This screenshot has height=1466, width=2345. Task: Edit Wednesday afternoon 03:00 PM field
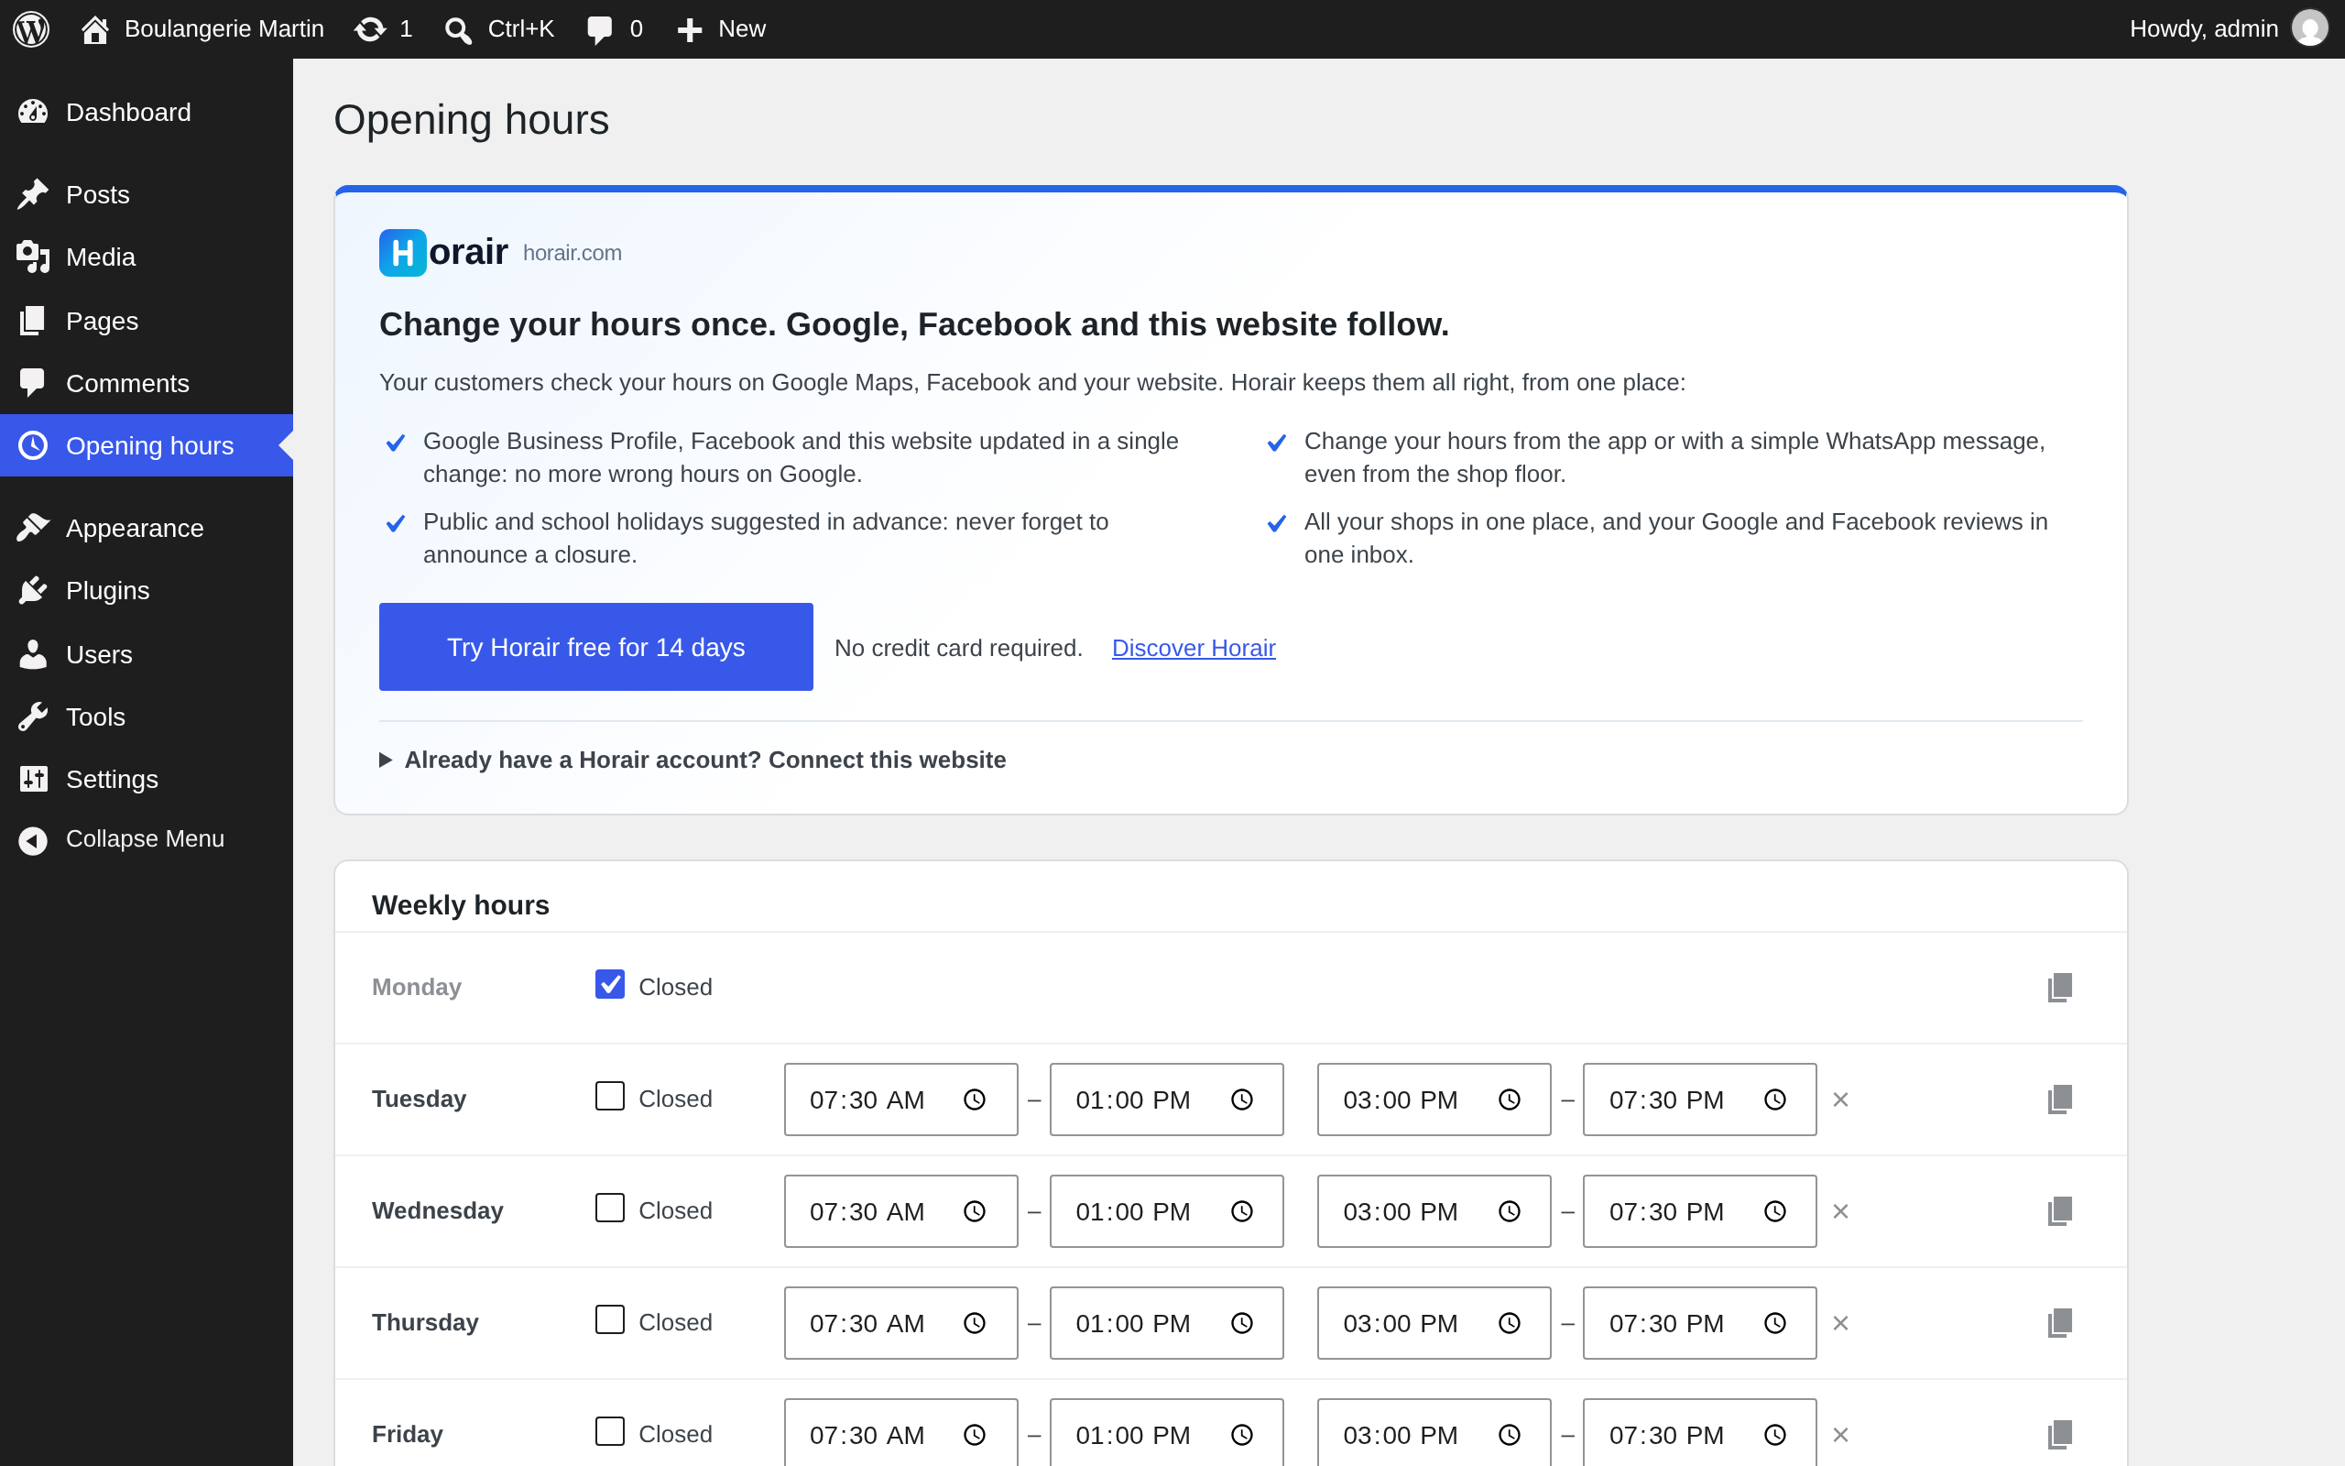pos(1434,1211)
